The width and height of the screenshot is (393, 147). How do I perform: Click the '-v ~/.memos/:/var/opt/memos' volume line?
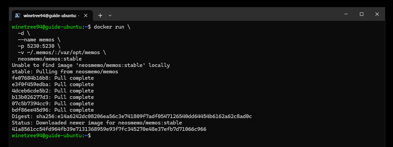tap(62, 53)
